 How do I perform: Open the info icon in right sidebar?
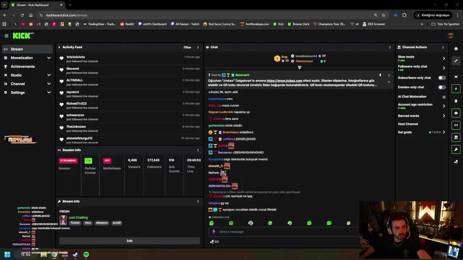point(456,49)
